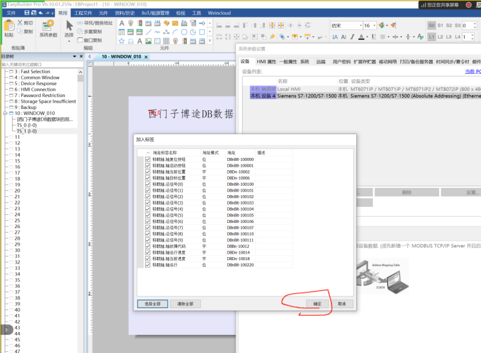Uncheck tag 移载轴.轴启动按钮
This screenshot has height=353, width=481.
(147, 165)
